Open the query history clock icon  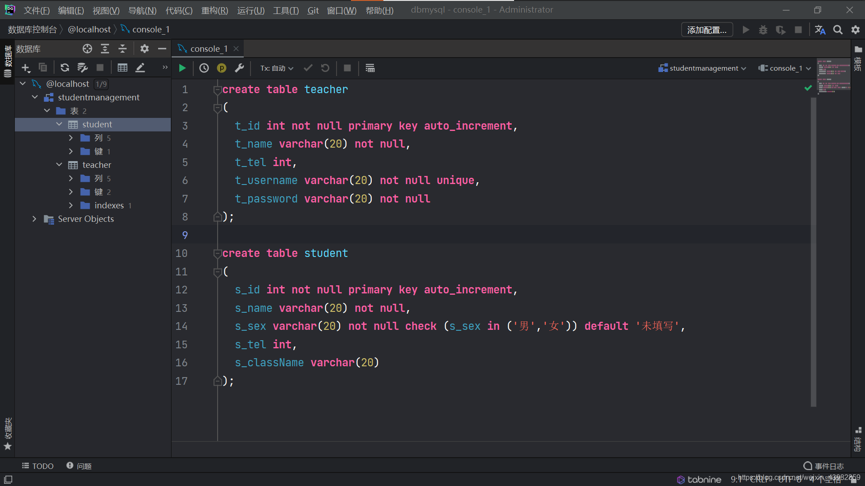click(x=204, y=68)
